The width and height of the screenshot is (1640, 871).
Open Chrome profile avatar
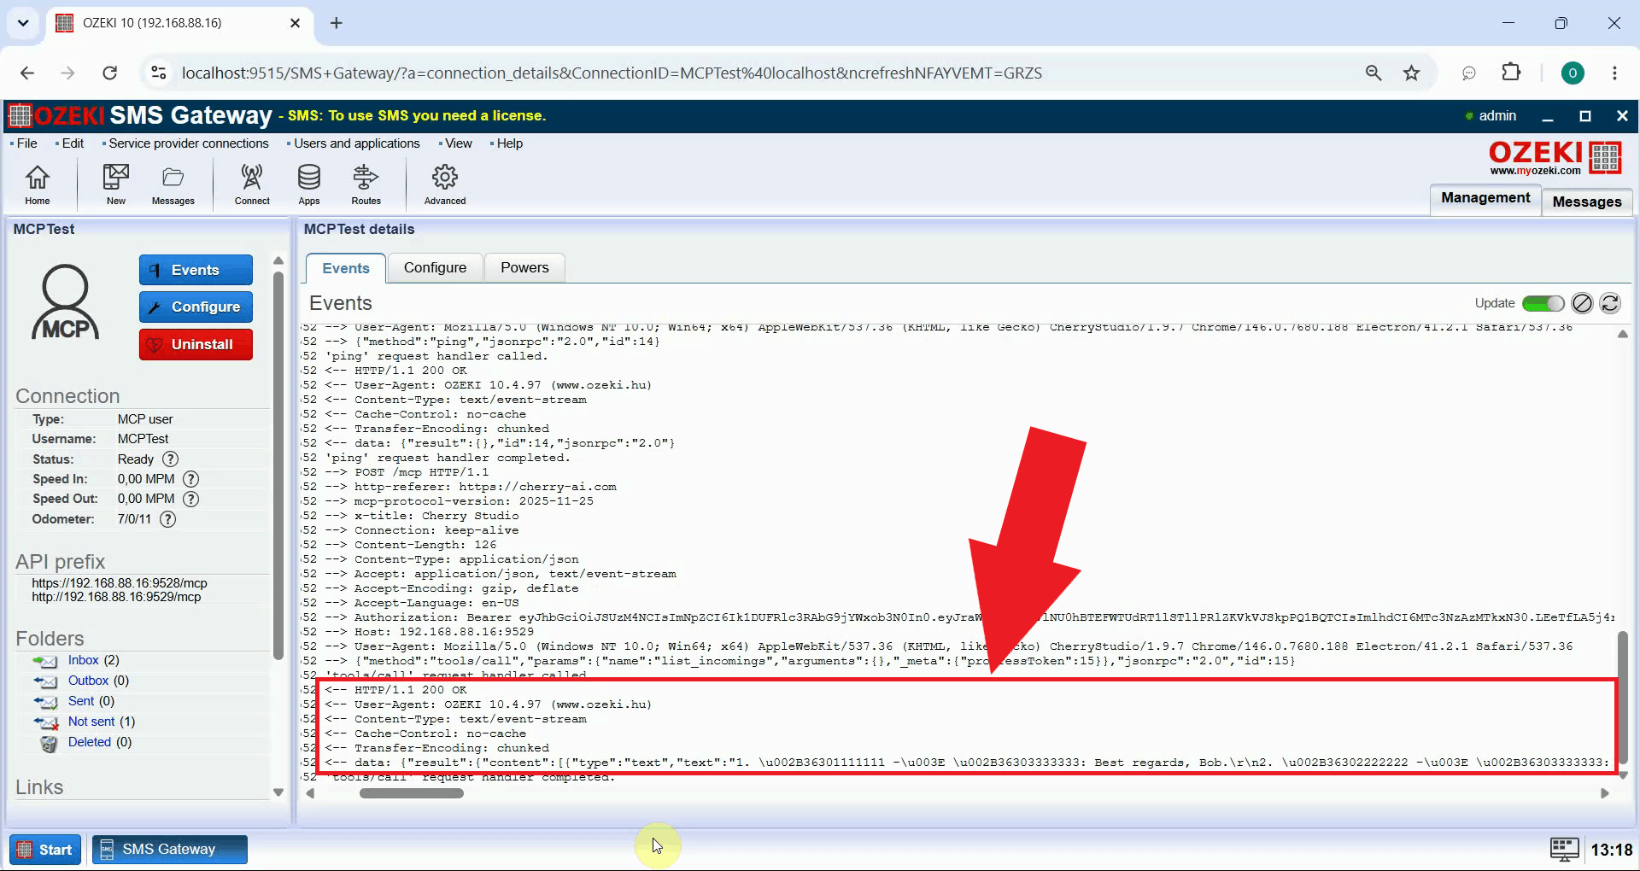coord(1573,73)
